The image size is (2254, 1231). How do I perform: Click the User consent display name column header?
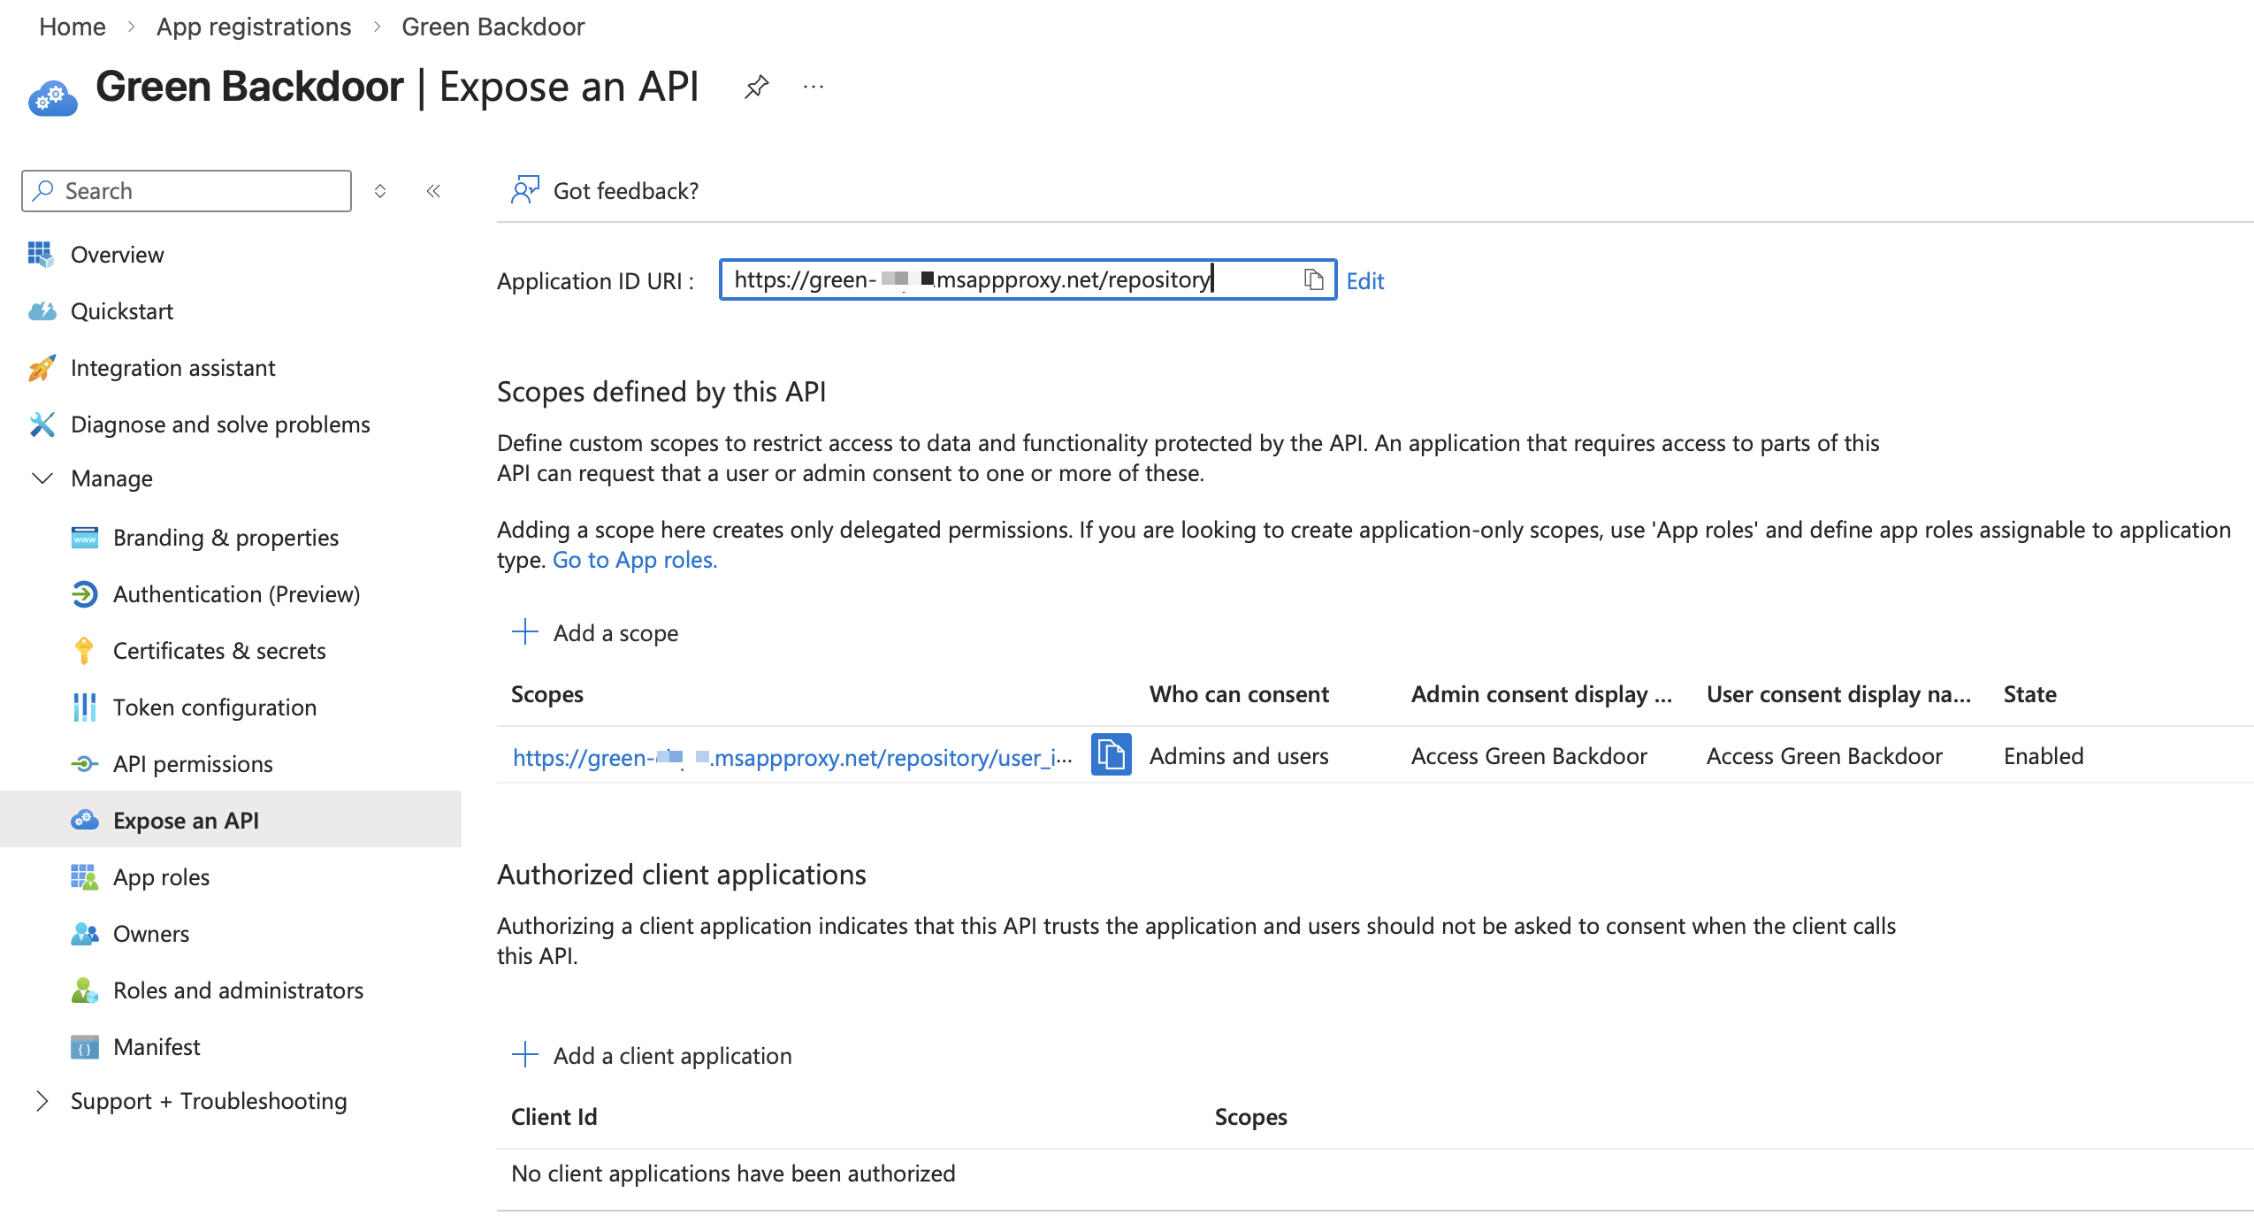(1838, 694)
